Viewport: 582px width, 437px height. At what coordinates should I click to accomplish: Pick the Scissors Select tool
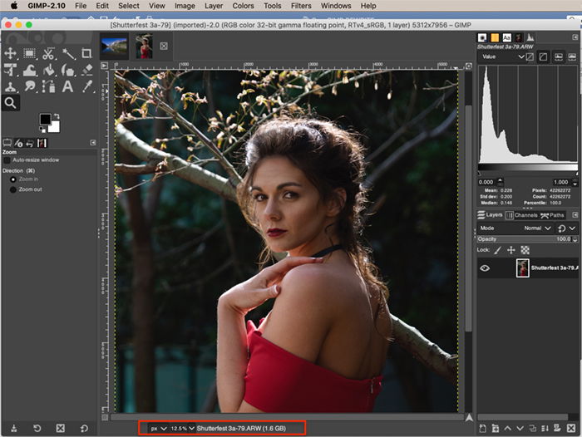[x=49, y=53]
